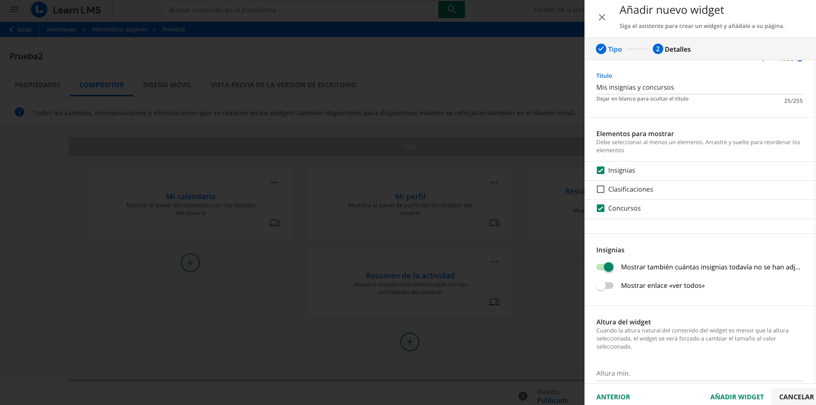Open options for Resumen de la actividad widget

coord(494,262)
